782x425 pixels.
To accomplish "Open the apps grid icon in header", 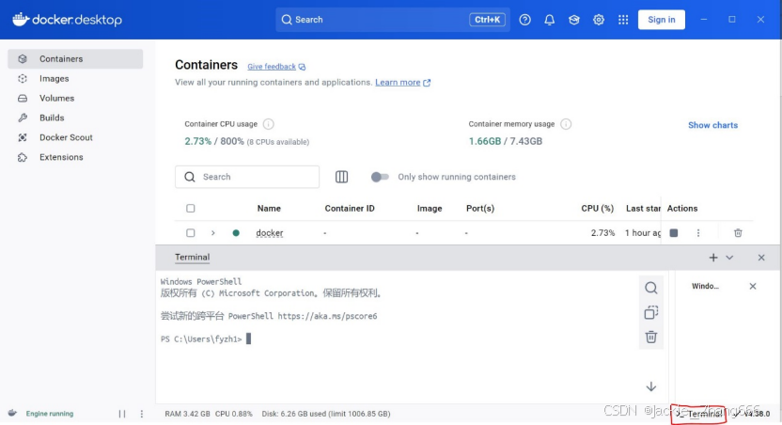I will click(623, 20).
